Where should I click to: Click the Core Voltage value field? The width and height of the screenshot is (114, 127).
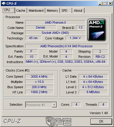tap(75, 38)
